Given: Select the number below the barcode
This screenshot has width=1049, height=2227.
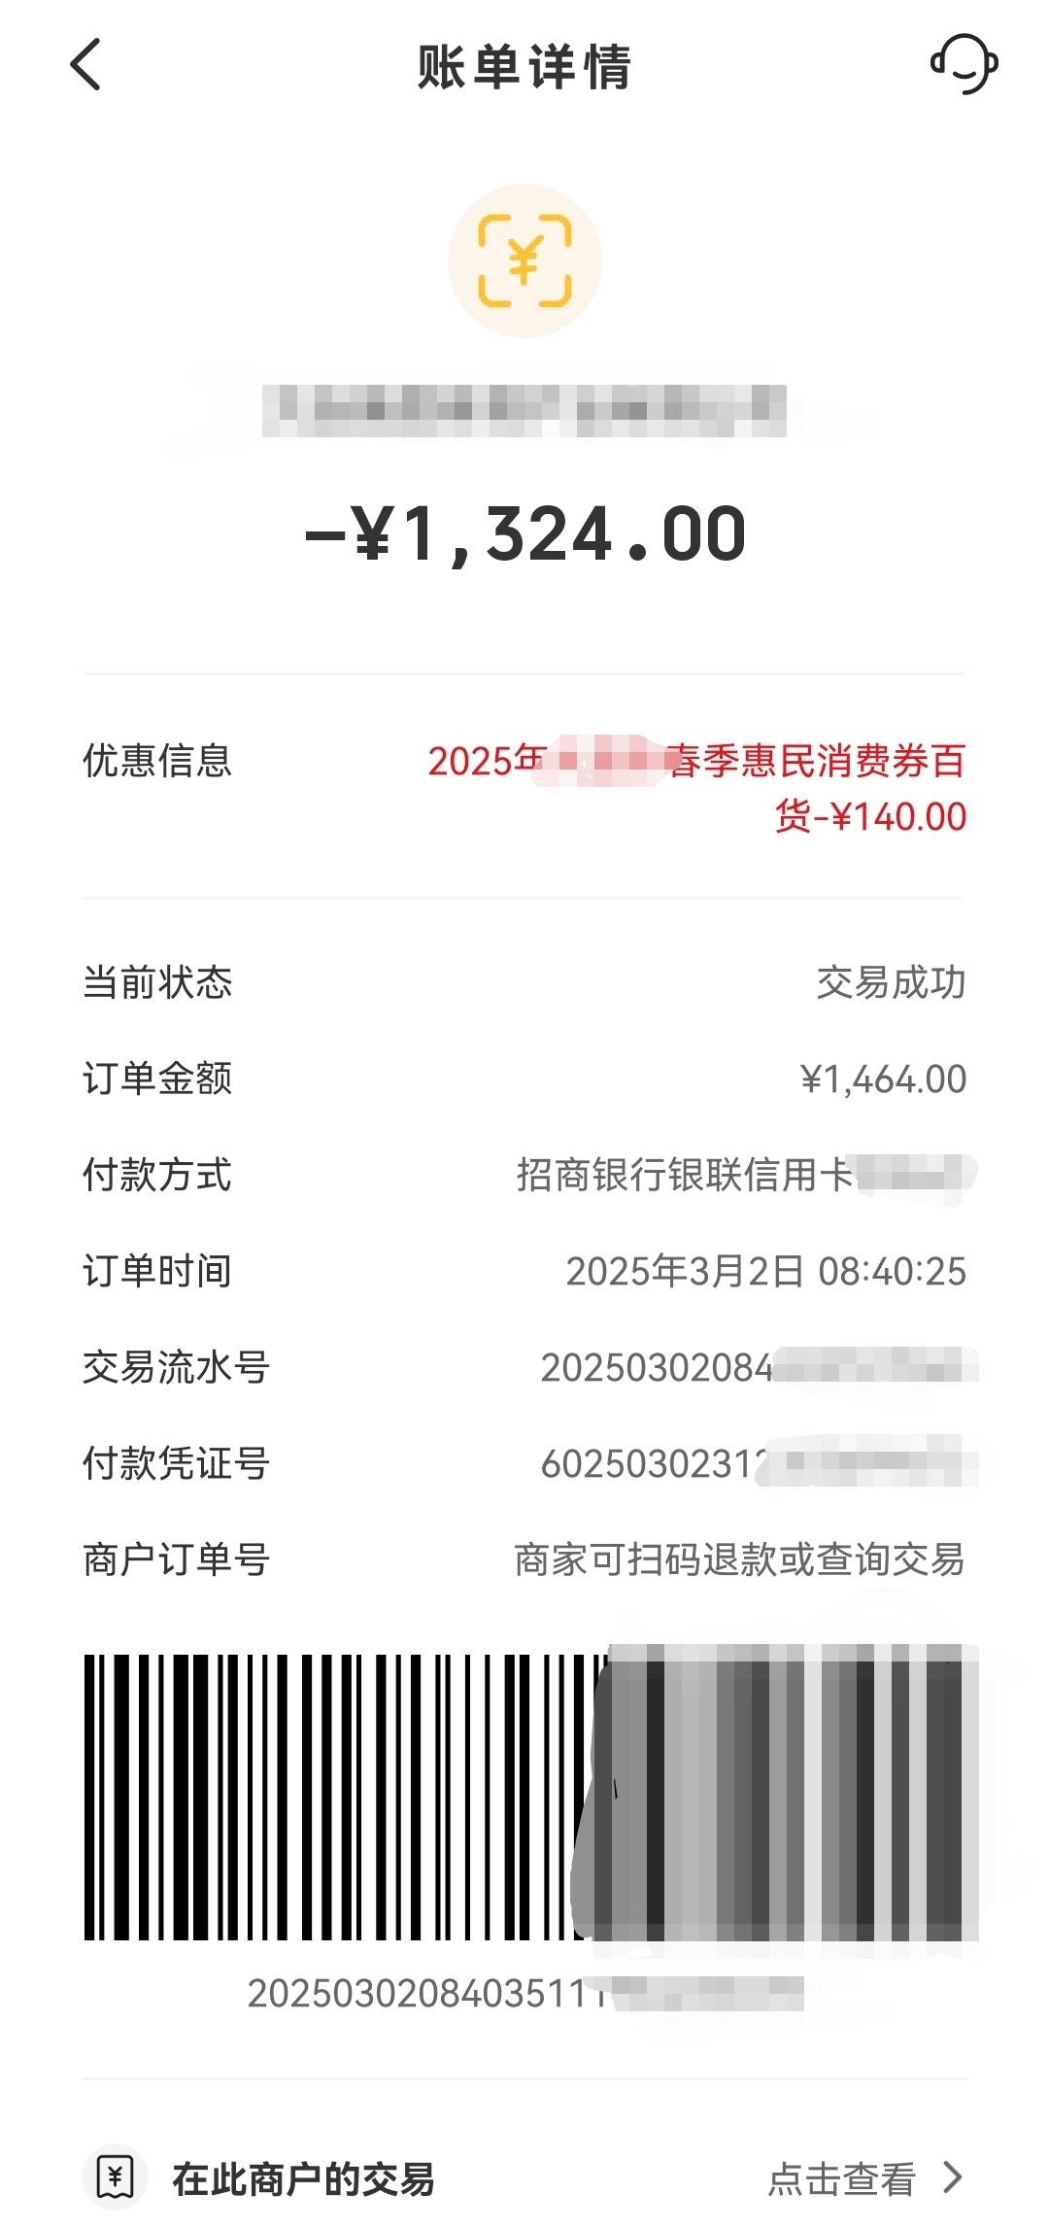Looking at the screenshot, I should point(524,1994).
